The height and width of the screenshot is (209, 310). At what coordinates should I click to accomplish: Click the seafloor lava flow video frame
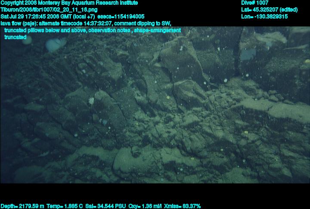pyautogui.click(x=155, y=105)
